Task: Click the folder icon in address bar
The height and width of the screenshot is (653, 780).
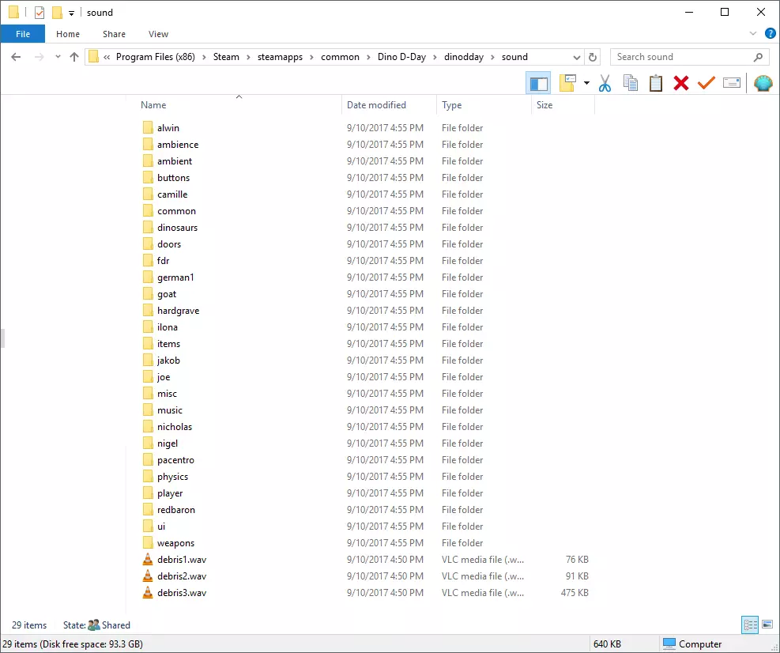Action: (x=93, y=57)
